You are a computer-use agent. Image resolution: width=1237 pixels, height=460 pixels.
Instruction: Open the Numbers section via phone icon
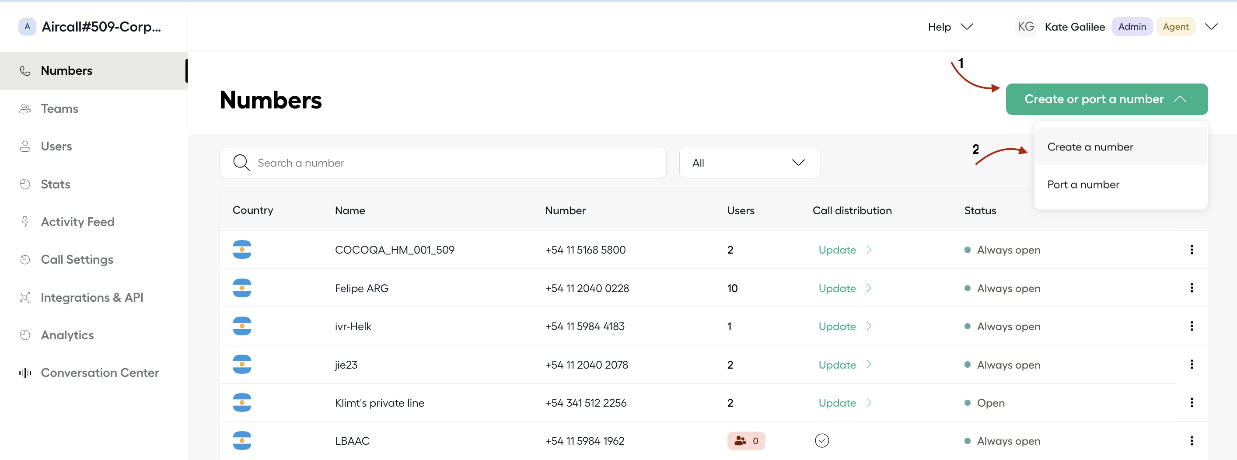pyautogui.click(x=25, y=71)
